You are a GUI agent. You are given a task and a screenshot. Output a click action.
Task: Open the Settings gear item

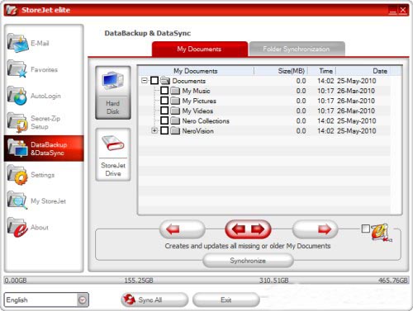click(31, 175)
